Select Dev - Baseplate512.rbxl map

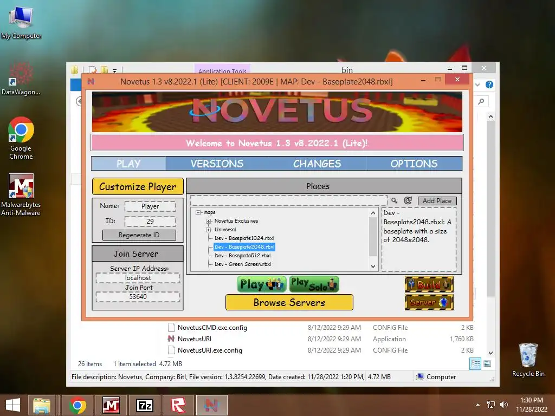point(242,256)
